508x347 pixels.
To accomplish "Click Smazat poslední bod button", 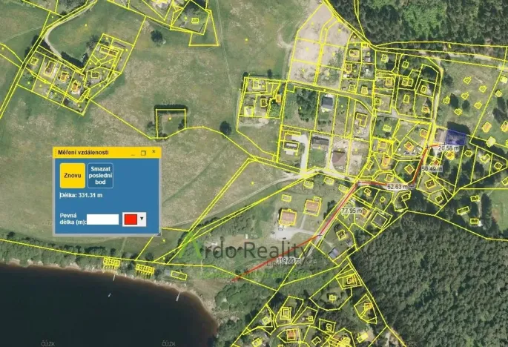I will 100,176.
